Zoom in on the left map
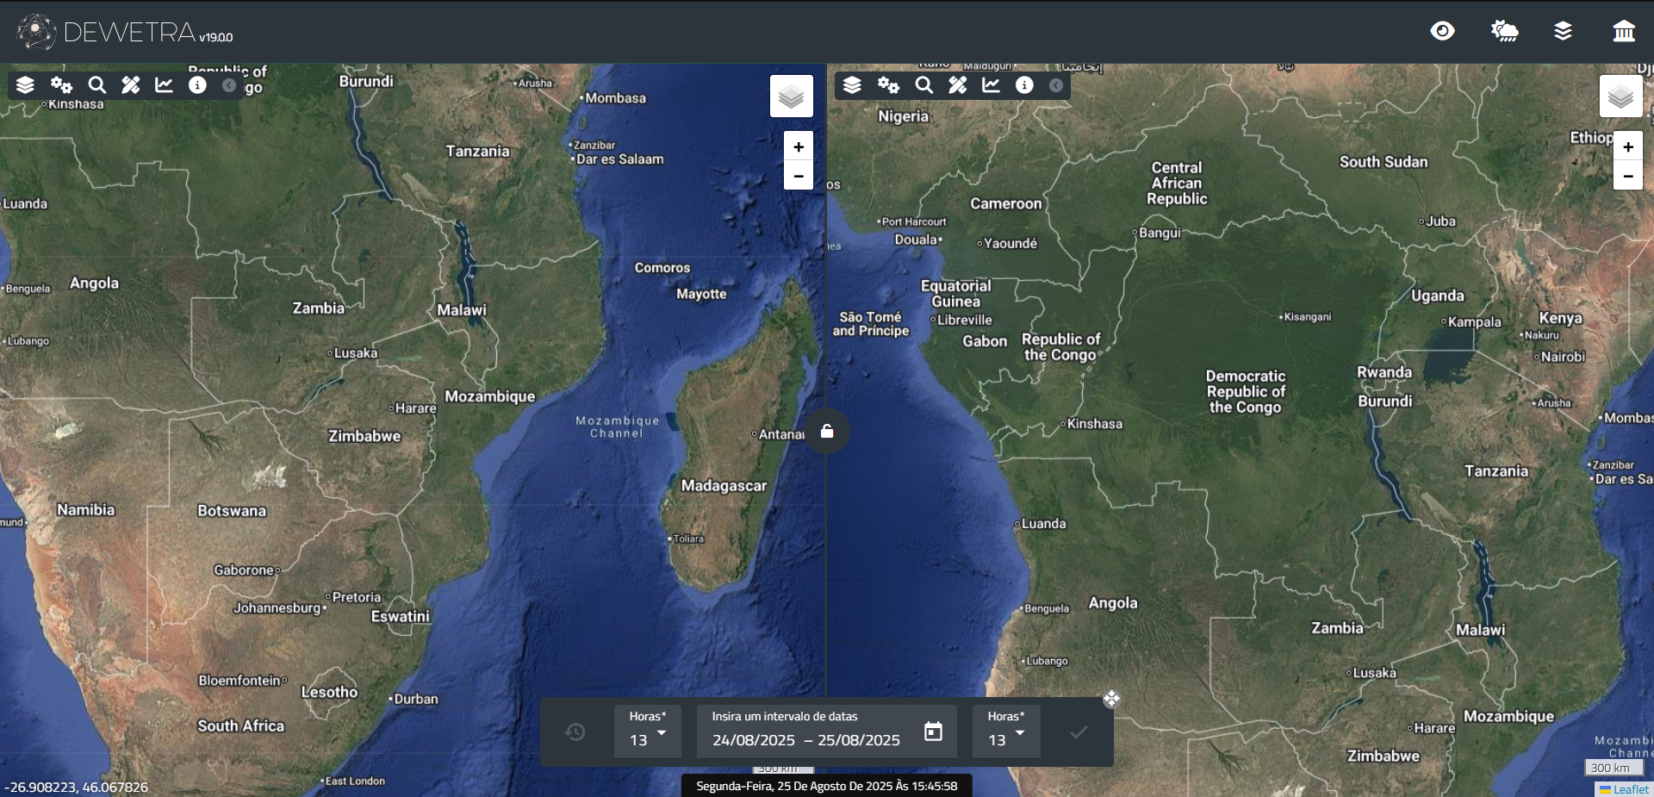Screen dimensions: 1654x797 pos(799,147)
